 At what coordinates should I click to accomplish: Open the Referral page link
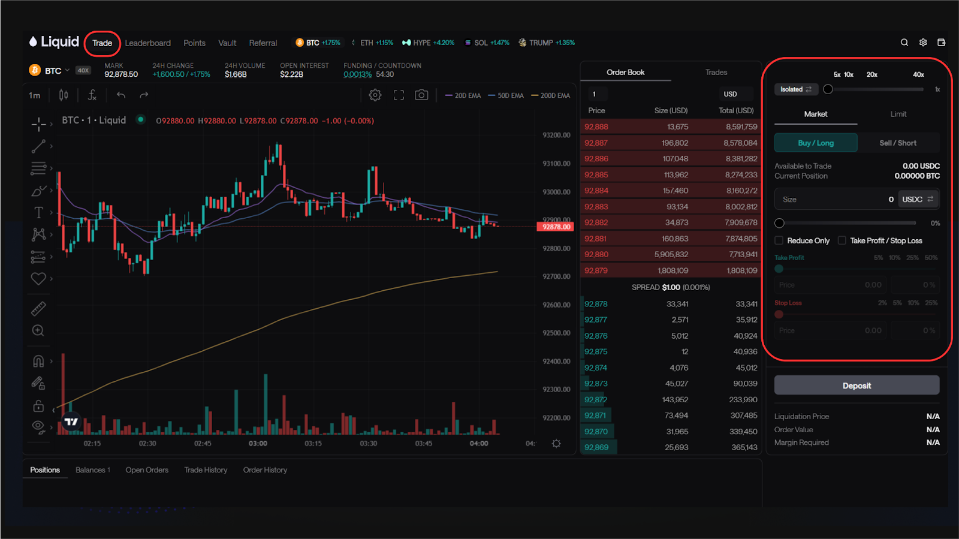point(263,43)
